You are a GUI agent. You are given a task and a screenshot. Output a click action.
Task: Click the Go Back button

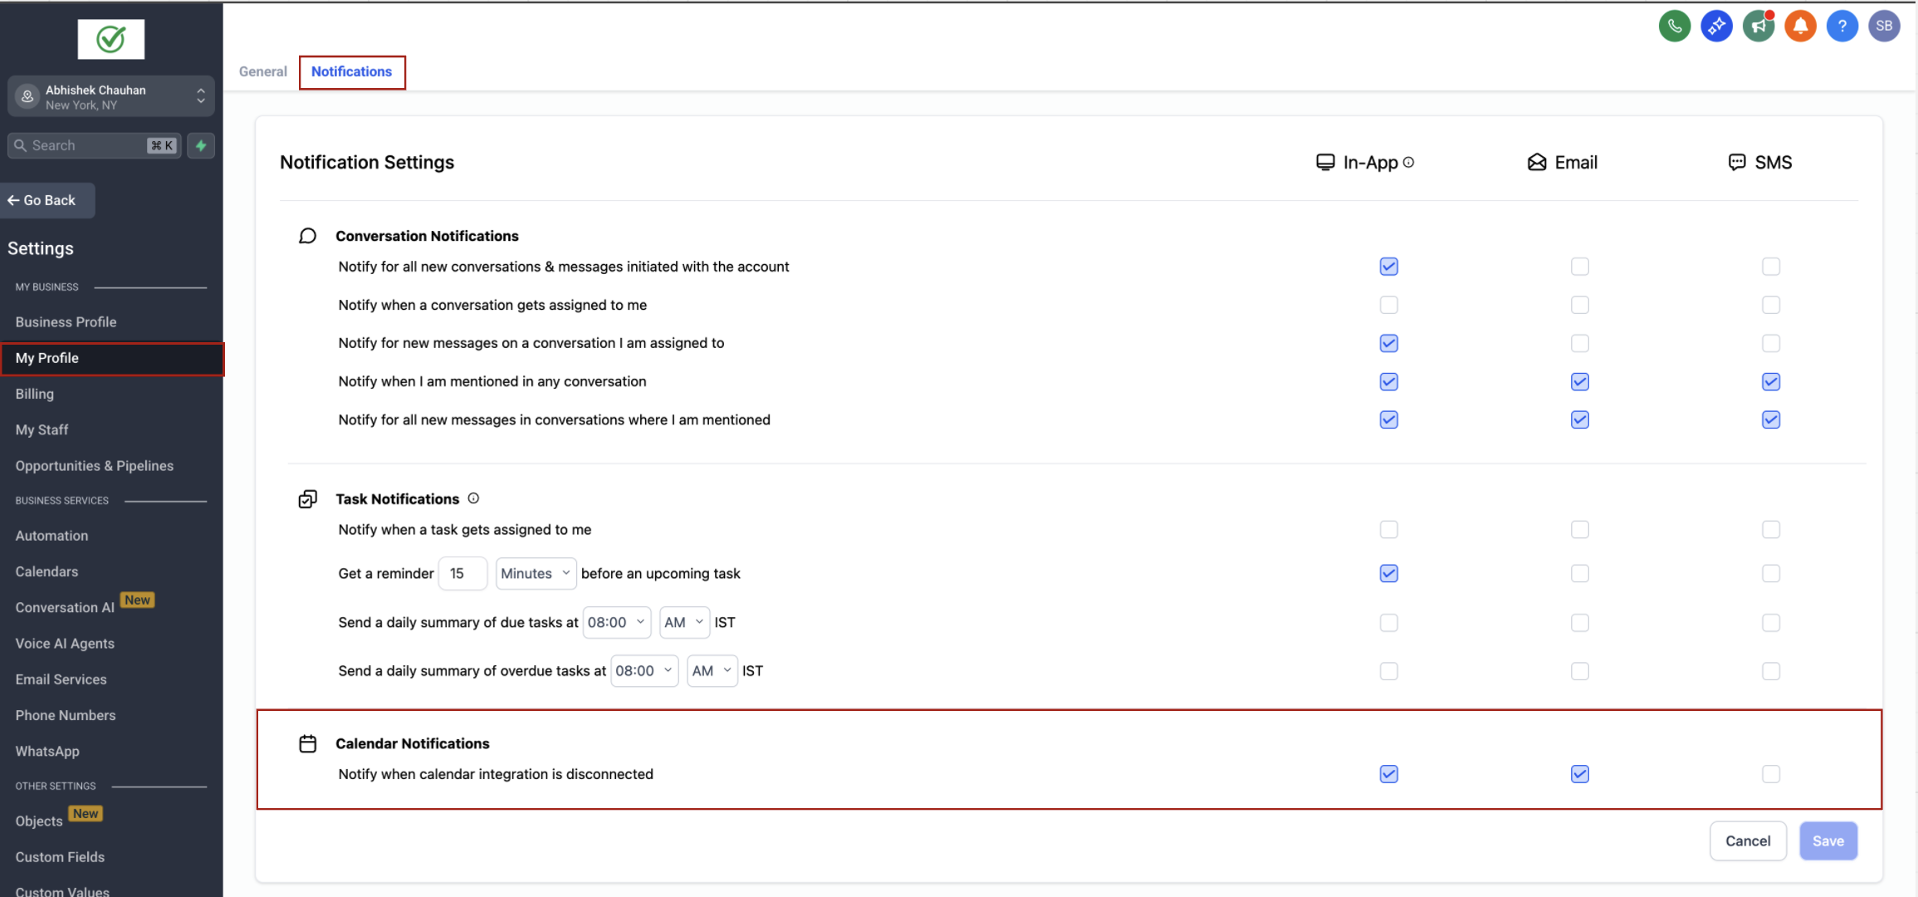[x=47, y=200]
